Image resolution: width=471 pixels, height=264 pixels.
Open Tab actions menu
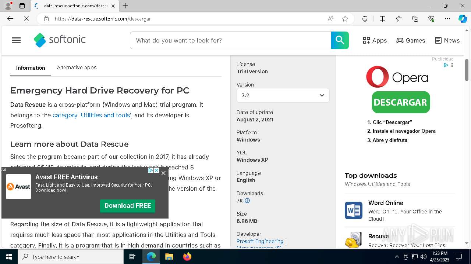pos(22,6)
